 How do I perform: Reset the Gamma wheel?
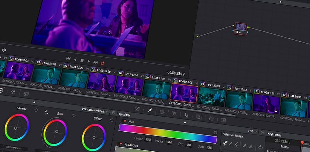(x=36, y=110)
